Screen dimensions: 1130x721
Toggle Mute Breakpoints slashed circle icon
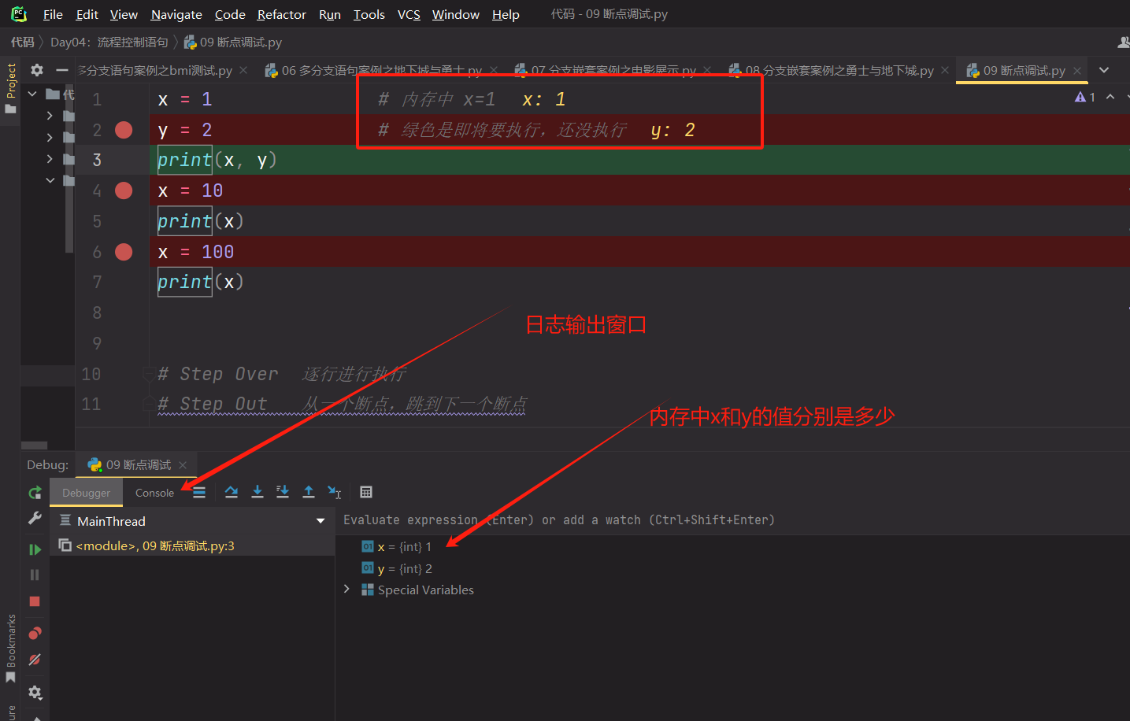pyautogui.click(x=35, y=660)
